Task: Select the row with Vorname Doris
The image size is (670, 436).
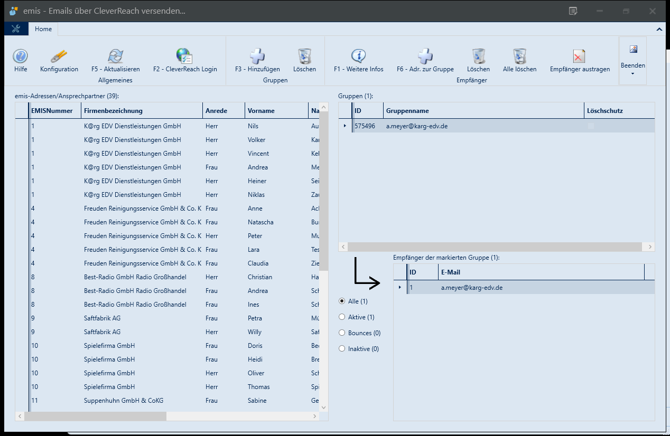Action: [168, 346]
